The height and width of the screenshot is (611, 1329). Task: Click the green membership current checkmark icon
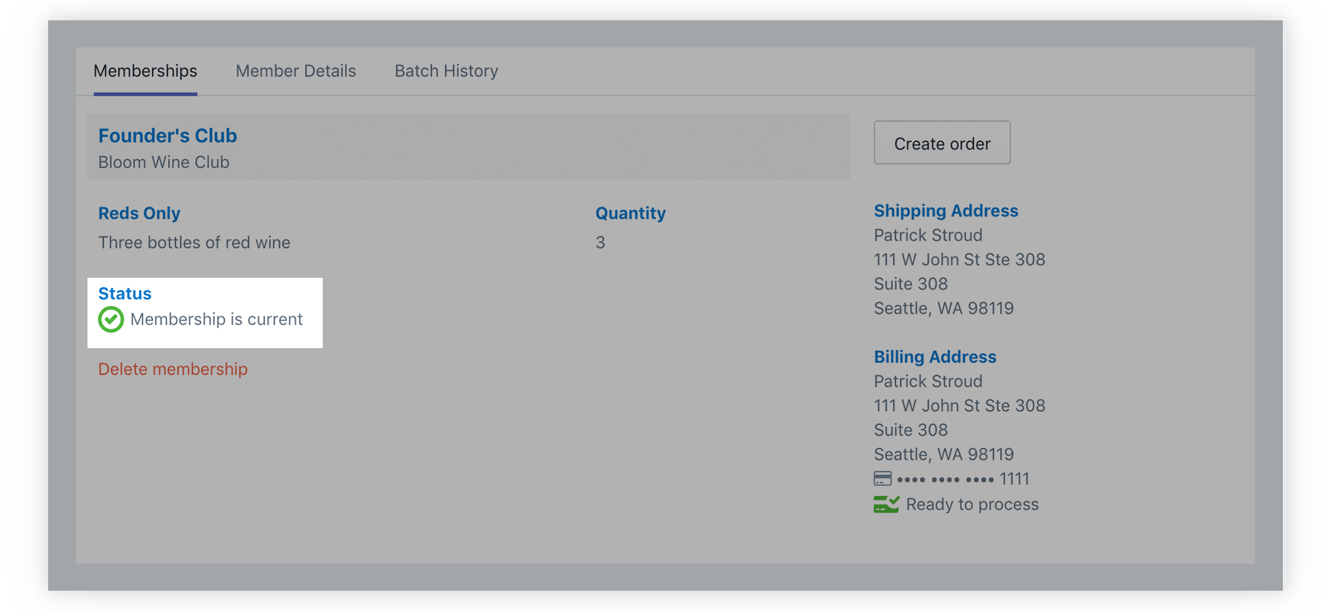coord(111,319)
